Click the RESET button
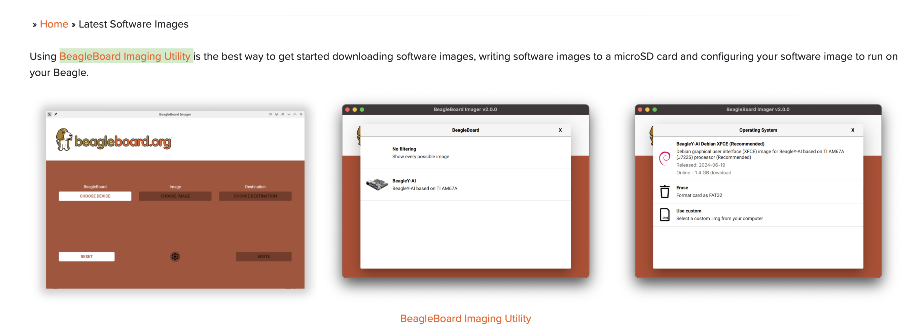The width and height of the screenshot is (922, 328). click(x=86, y=256)
